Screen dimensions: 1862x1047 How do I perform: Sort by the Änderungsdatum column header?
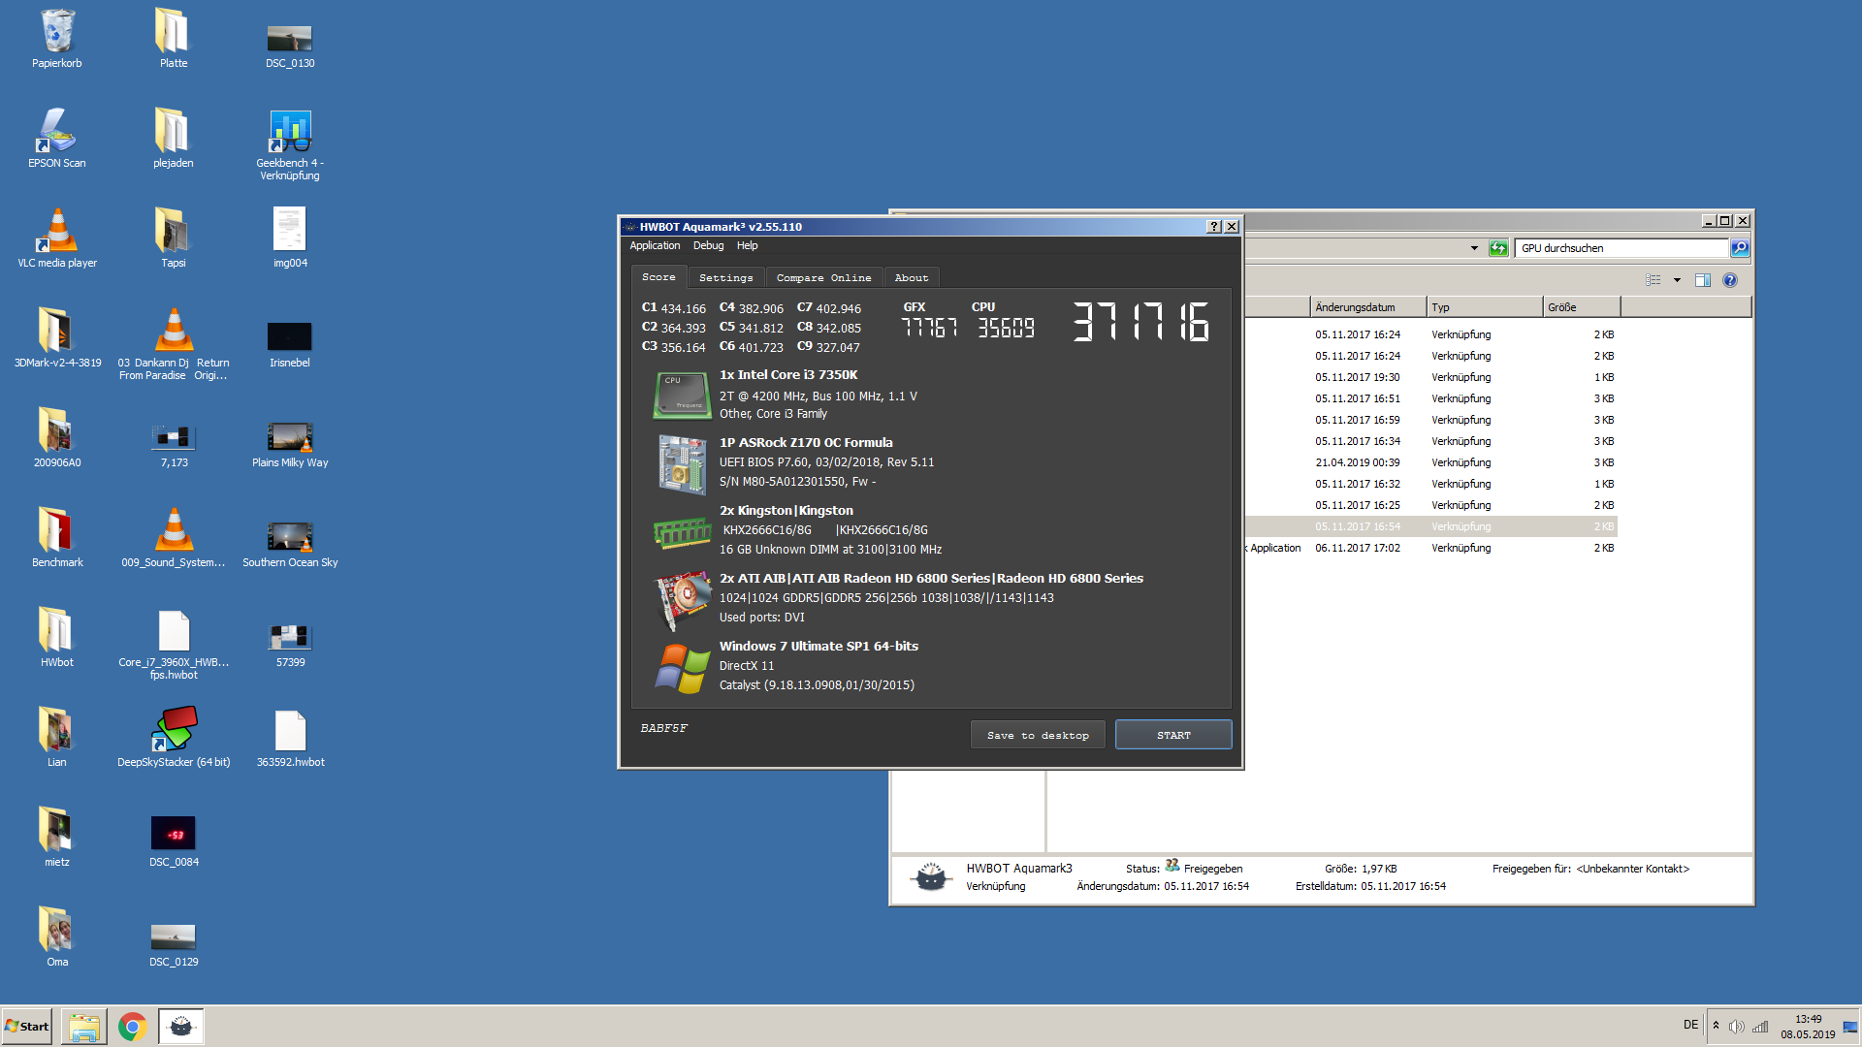(1368, 307)
